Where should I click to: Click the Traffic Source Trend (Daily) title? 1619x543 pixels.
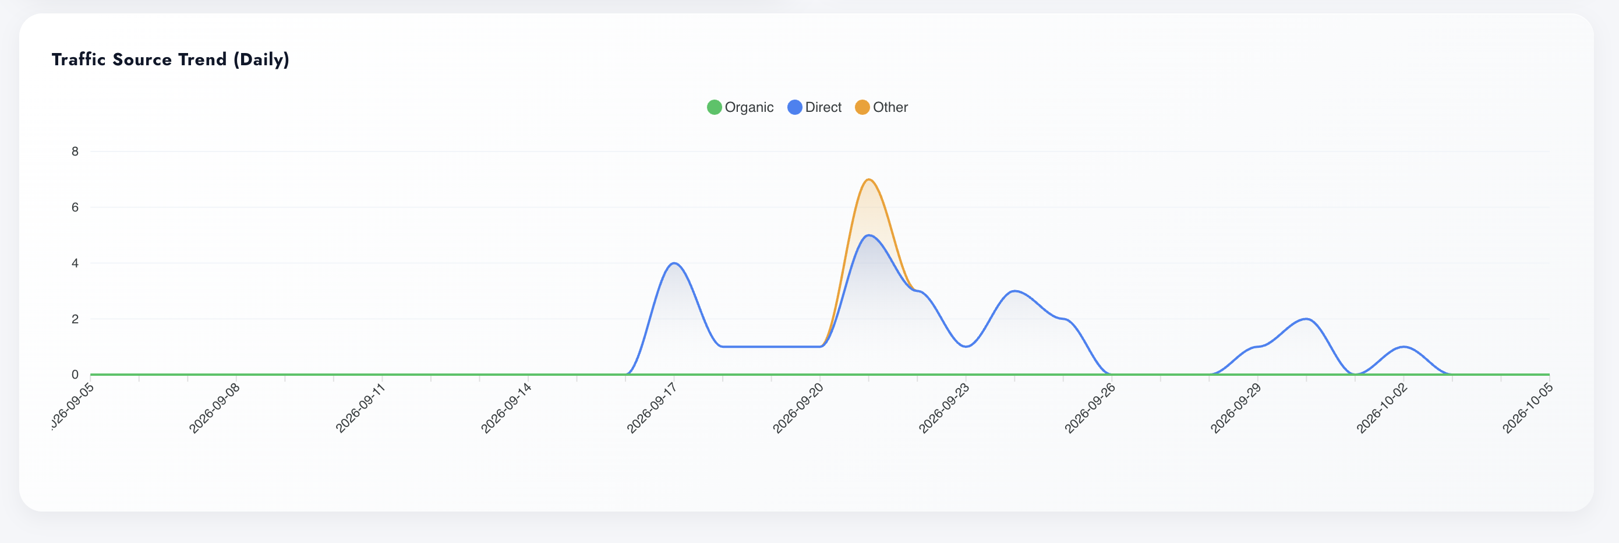click(x=170, y=59)
